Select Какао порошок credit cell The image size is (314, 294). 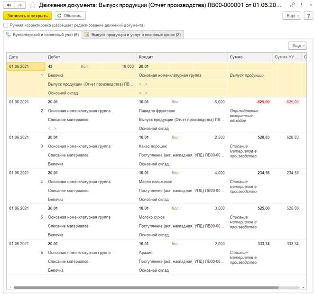(x=153, y=147)
